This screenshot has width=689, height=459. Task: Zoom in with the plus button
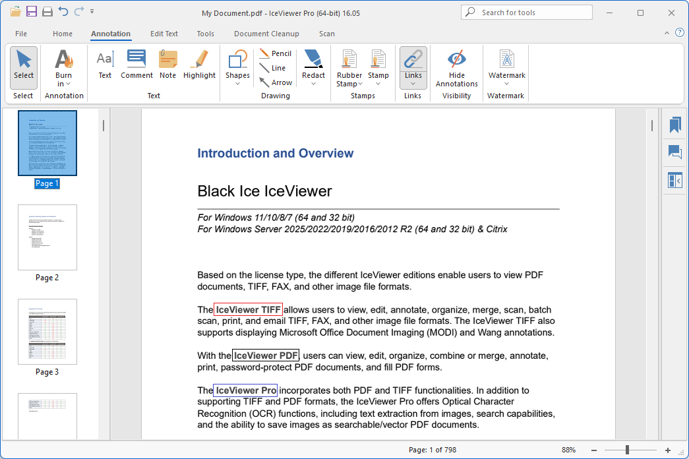[x=668, y=450]
